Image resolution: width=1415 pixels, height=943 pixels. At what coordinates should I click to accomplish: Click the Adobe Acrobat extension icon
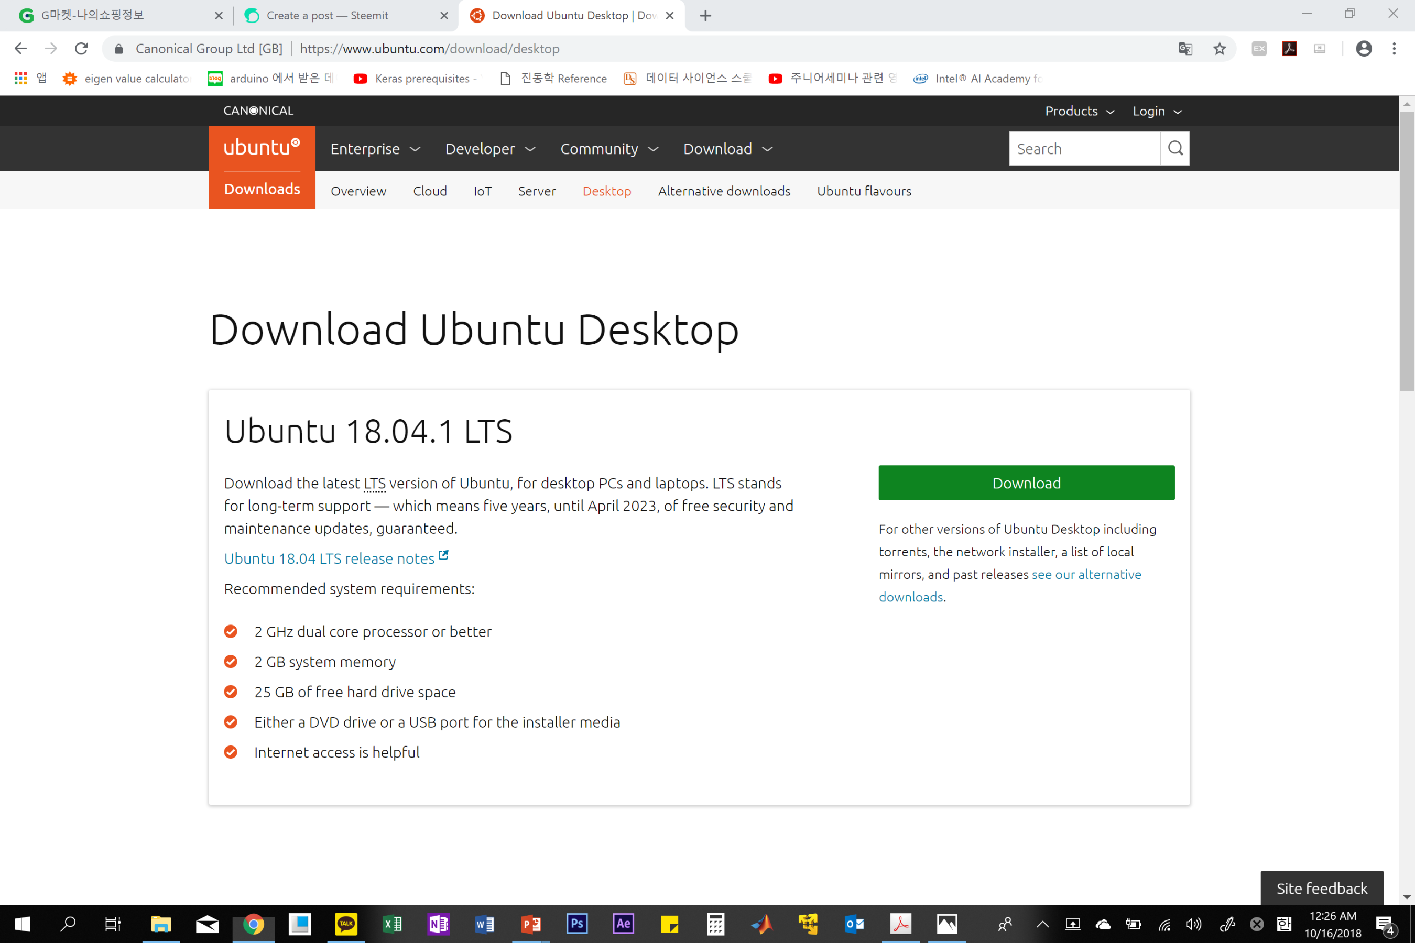1289,49
